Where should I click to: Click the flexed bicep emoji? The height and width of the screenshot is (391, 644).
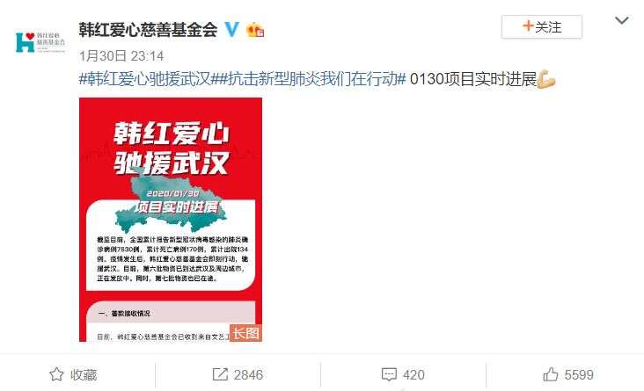(x=546, y=79)
